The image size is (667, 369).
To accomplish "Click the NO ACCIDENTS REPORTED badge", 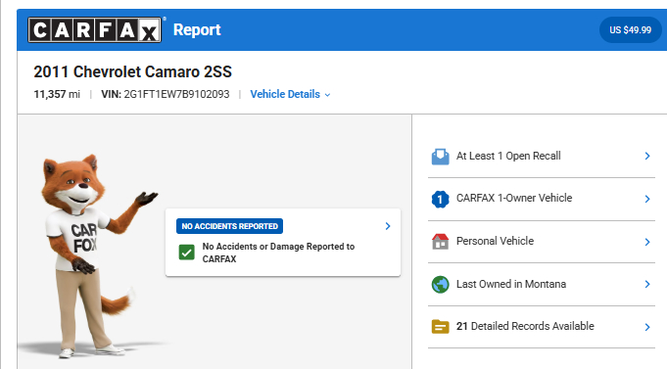I will (230, 226).
